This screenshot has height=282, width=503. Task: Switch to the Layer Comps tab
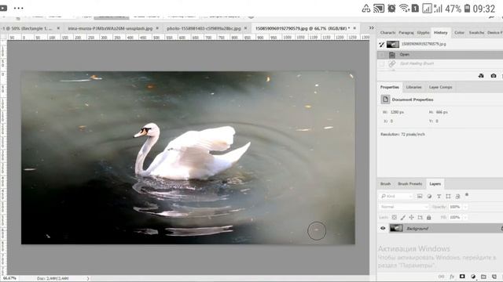point(440,87)
